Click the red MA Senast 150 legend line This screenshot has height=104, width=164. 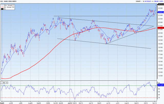[3, 7]
